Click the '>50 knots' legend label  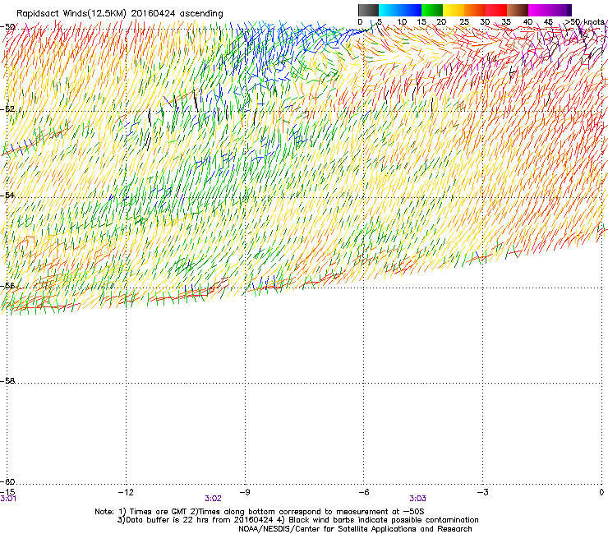click(x=584, y=22)
